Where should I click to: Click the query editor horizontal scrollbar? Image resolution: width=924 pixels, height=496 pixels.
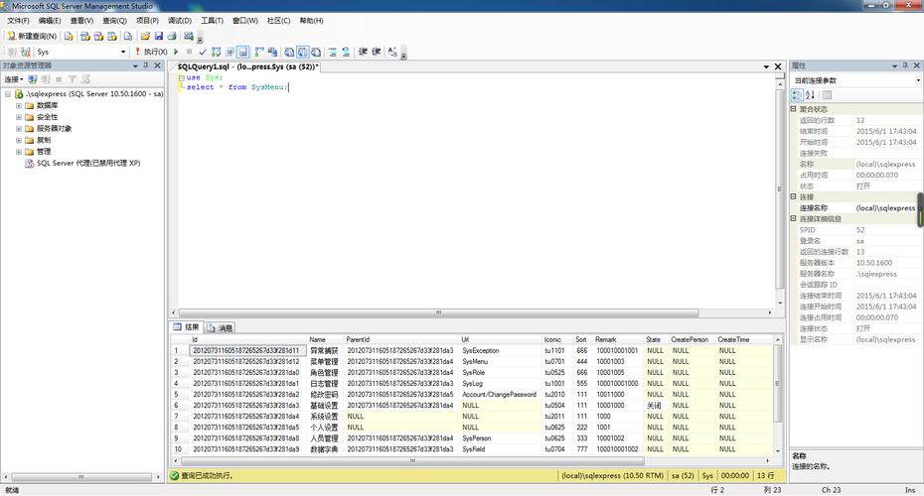(x=438, y=312)
